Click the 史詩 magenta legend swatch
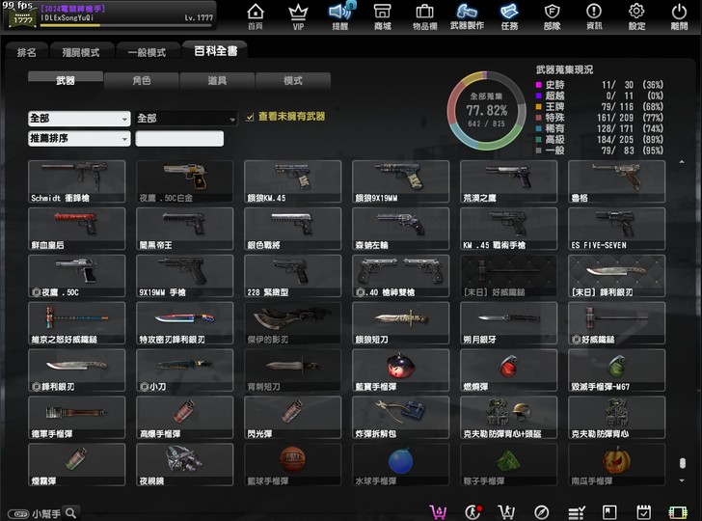This screenshot has height=521, width=702. 539,85
